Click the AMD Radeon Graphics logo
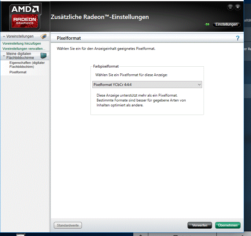This screenshot has height=236, width=251. pyautogui.click(x=25, y=17)
